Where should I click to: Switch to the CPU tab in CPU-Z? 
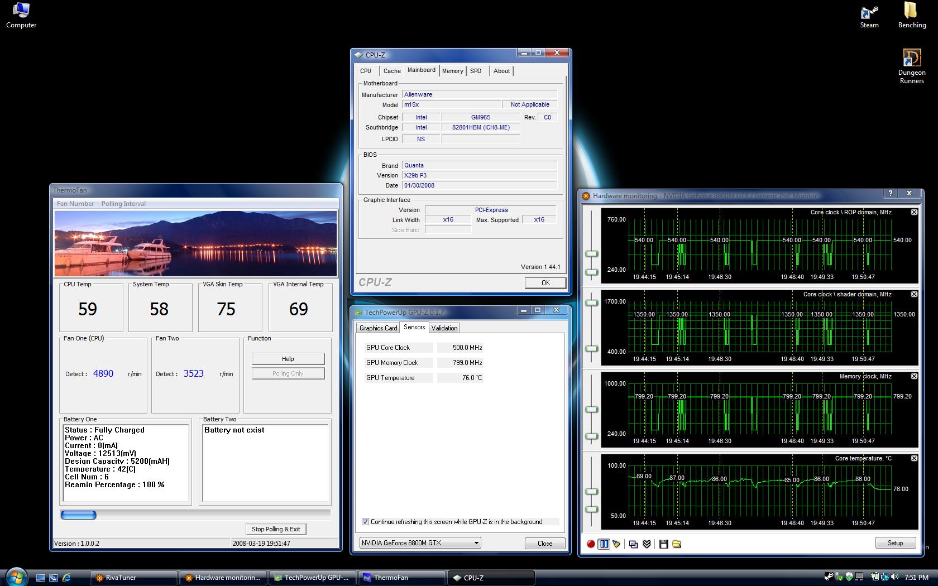tap(366, 71)
